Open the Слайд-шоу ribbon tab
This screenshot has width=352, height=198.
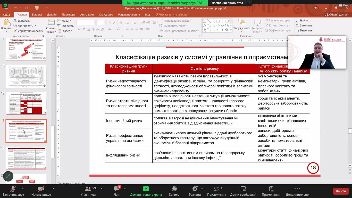click(106, 15)
